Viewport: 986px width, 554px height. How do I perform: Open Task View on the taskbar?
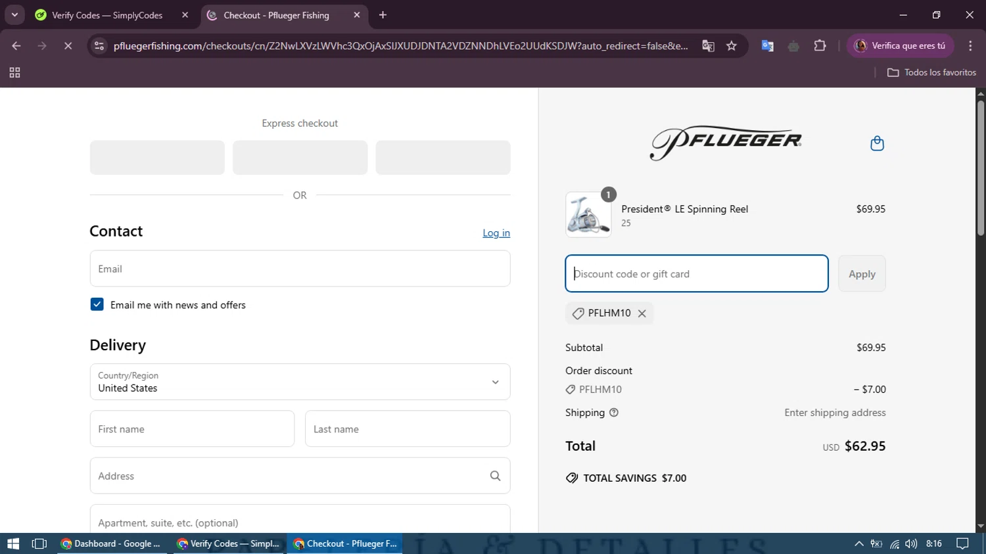click(39, 543)
